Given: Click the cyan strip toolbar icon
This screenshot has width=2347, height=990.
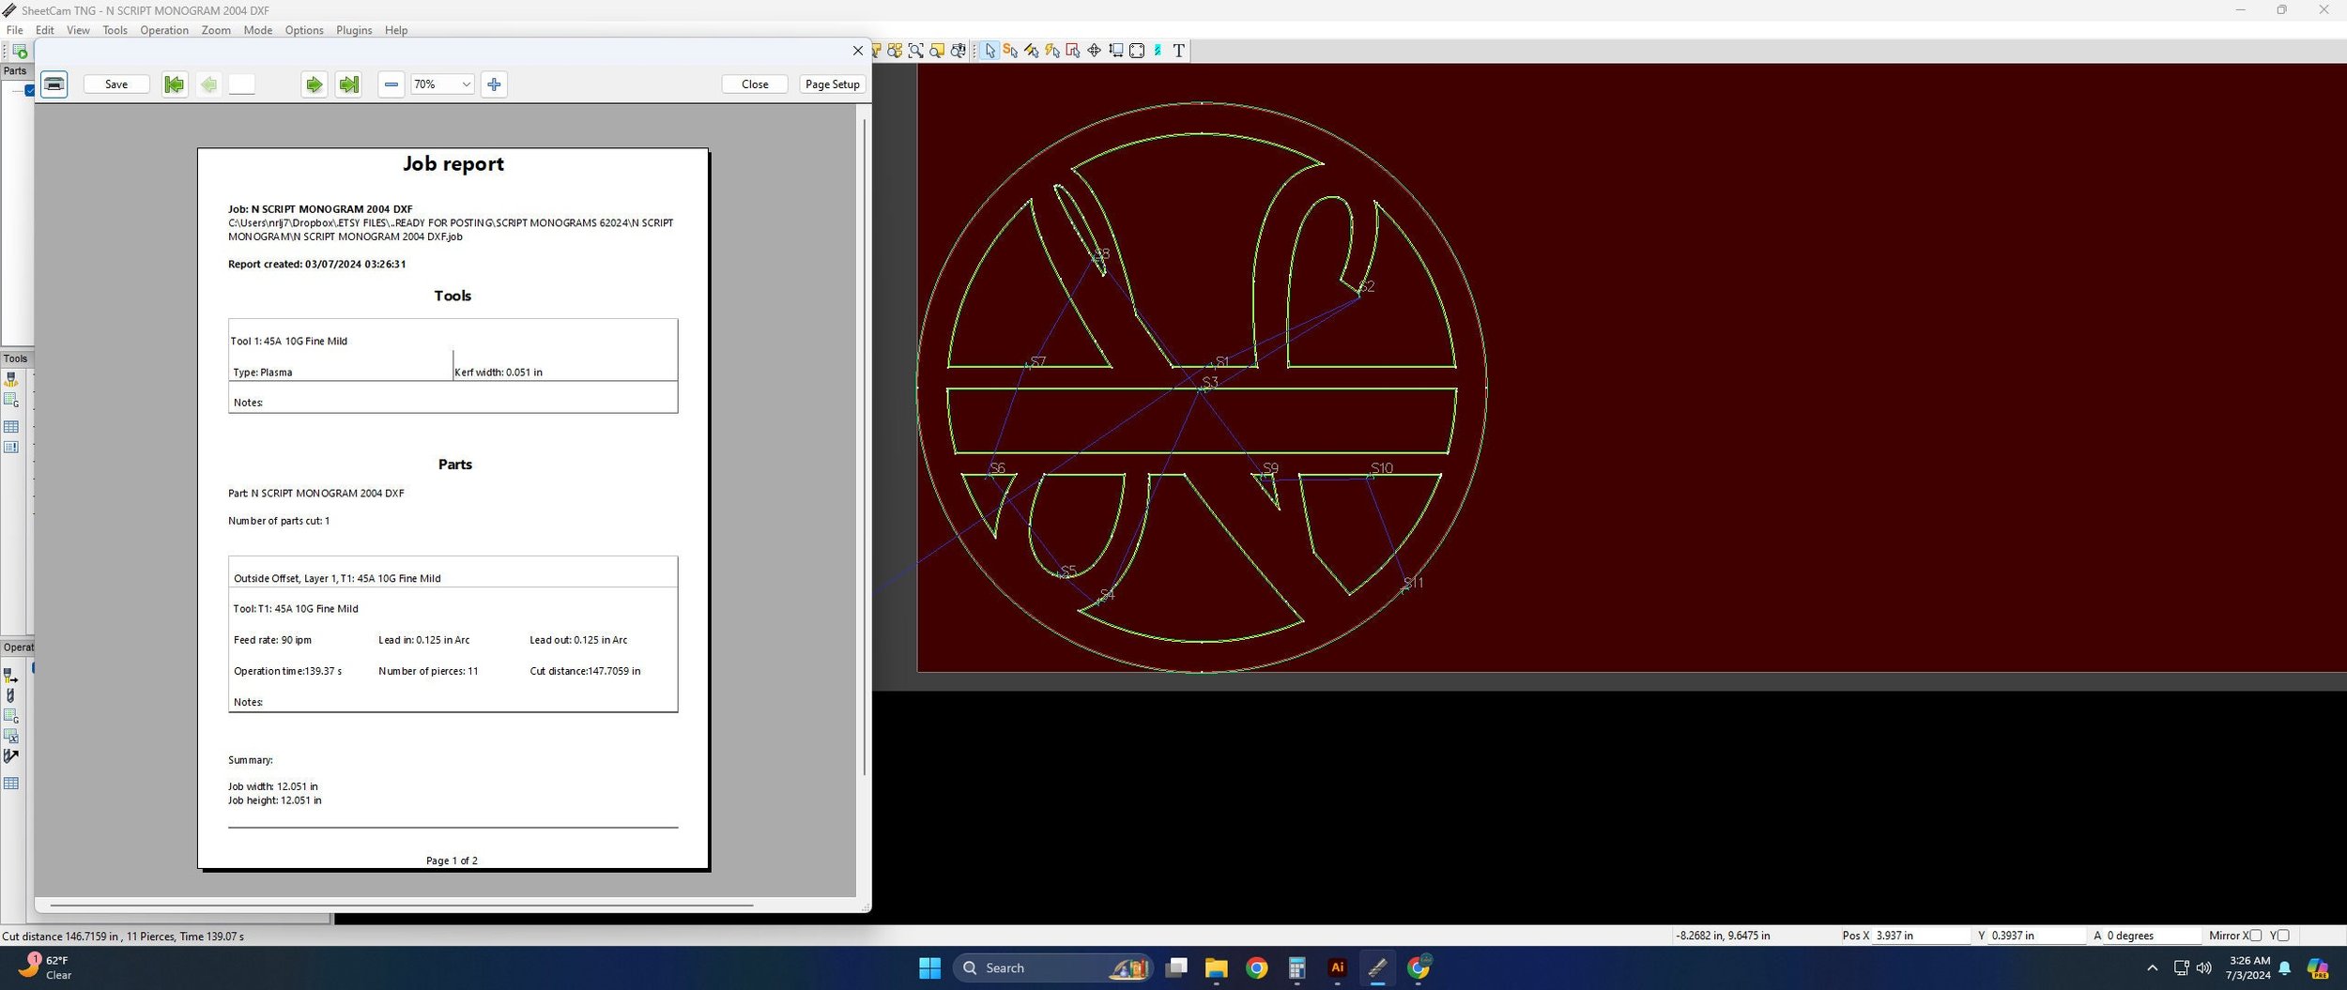Looking at the screenshot, I should (1158, 51).
